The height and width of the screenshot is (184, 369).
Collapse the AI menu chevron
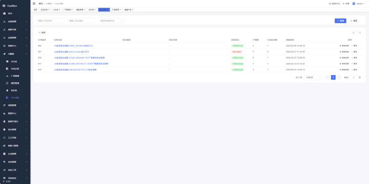27,54
